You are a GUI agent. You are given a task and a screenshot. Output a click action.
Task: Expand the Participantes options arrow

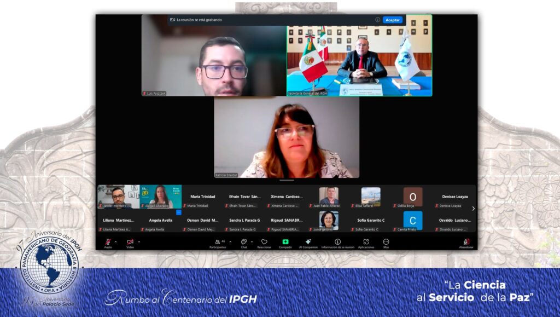[230, 241]
